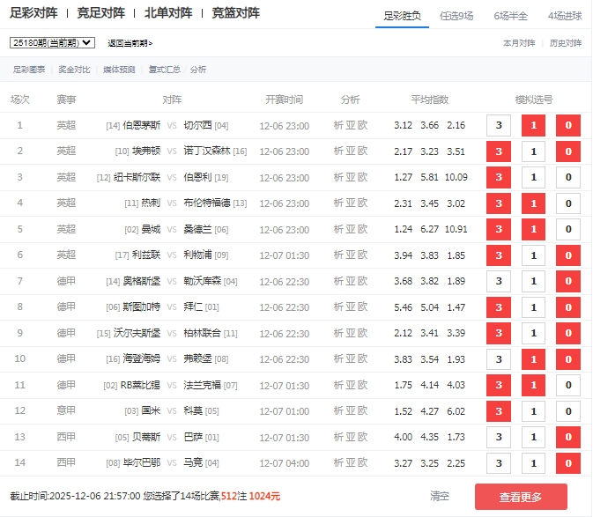Image resolution: width=593 pixels, height=517 pixels.
Task: Toggle pick 1 for 国米 vs 科莫
Action: pyautogui.click(x=533, y=411)
